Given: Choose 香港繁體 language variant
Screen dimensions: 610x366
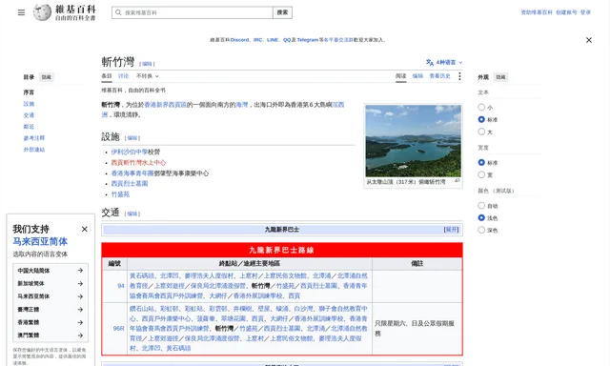Looking at the screenshot, I should (x=51, y=322).
